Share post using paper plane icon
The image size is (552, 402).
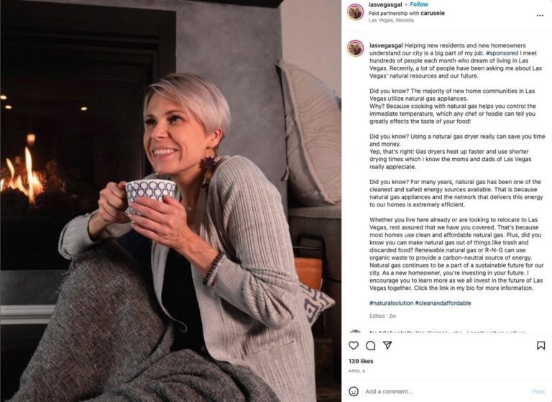[x=387, y=345]
